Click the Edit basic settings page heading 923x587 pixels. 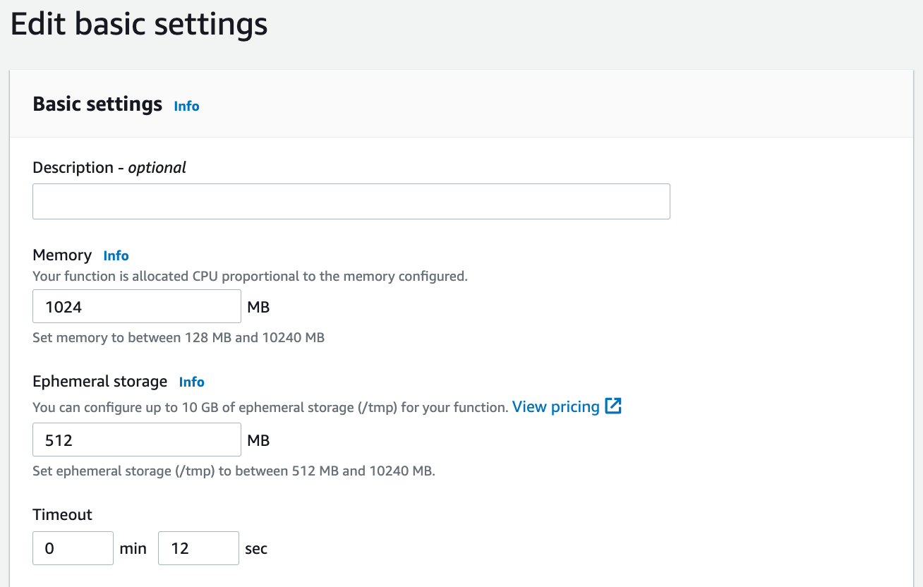click(x=139, y=25)
